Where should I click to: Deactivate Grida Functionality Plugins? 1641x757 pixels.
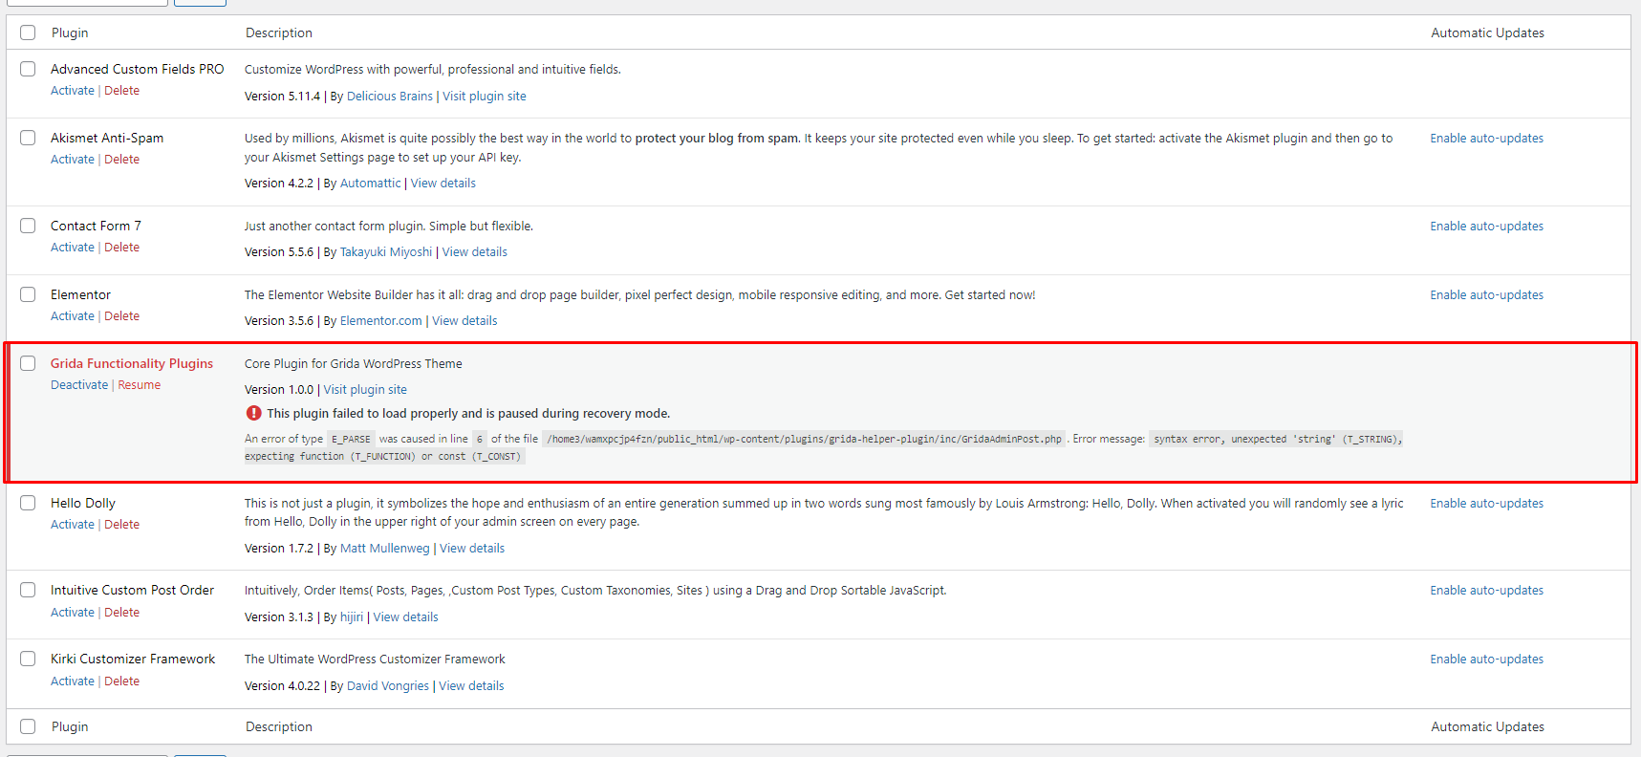tap(79, 385)
